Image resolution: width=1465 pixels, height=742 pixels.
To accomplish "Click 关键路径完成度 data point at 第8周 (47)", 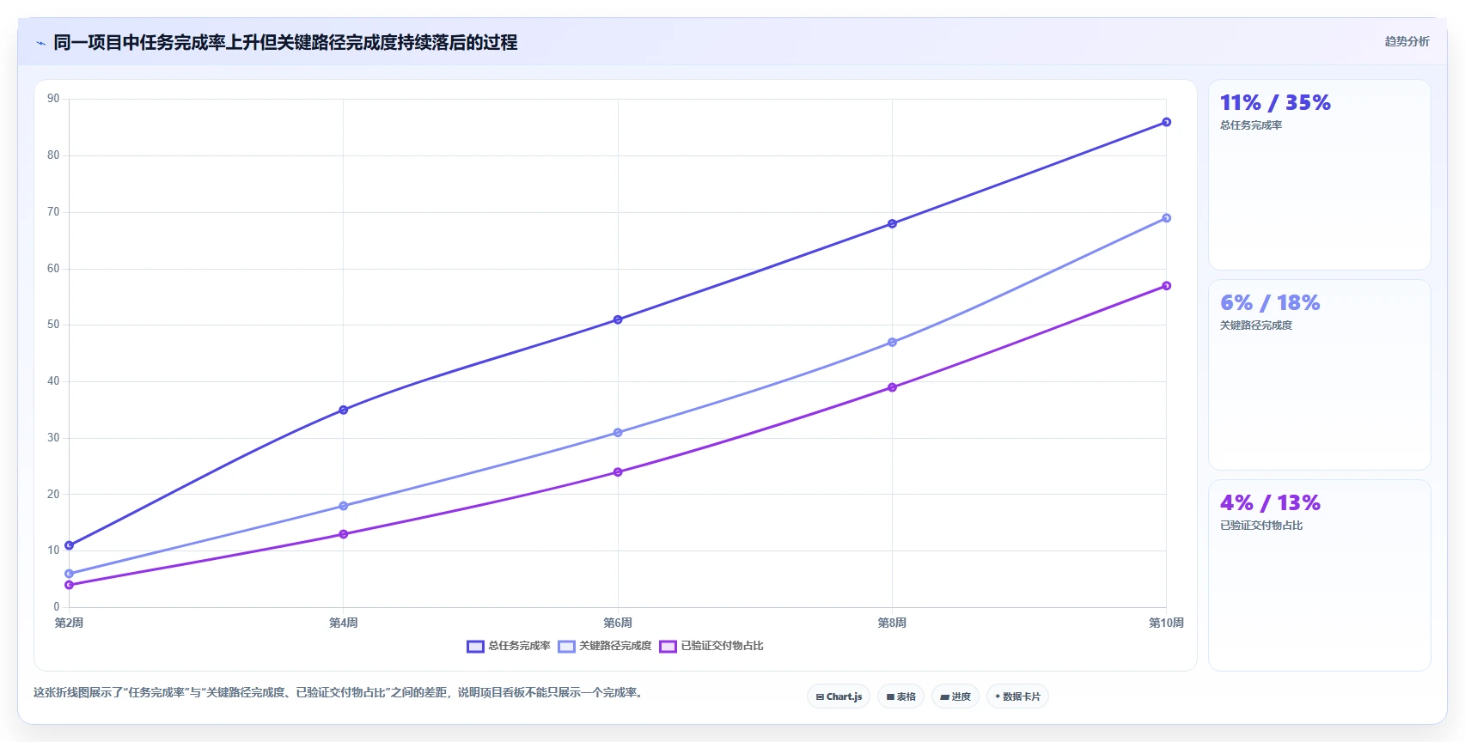I will 892,342.
